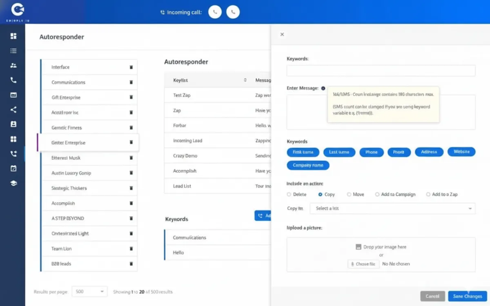Screen dimensions: 490x306
Task: Select the Interface list in the left panel
Action: click(89, 67)
